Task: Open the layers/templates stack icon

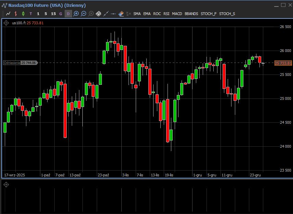Action: tap(98, 14)
